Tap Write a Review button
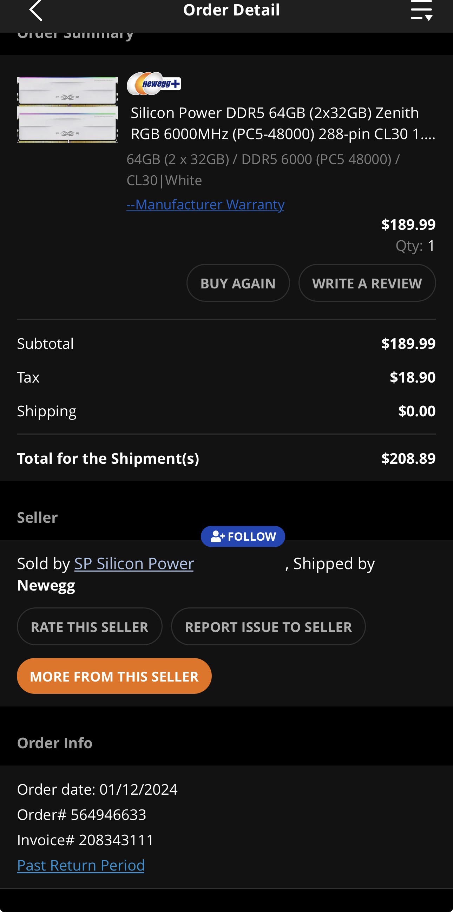The width and height of the screenshot is (453, 912). (367, 283)
